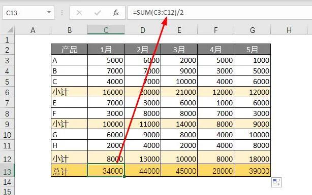This screenshot has height=195, width=312.
Task: Select cell G10 showing 10000
Action: 253,135
